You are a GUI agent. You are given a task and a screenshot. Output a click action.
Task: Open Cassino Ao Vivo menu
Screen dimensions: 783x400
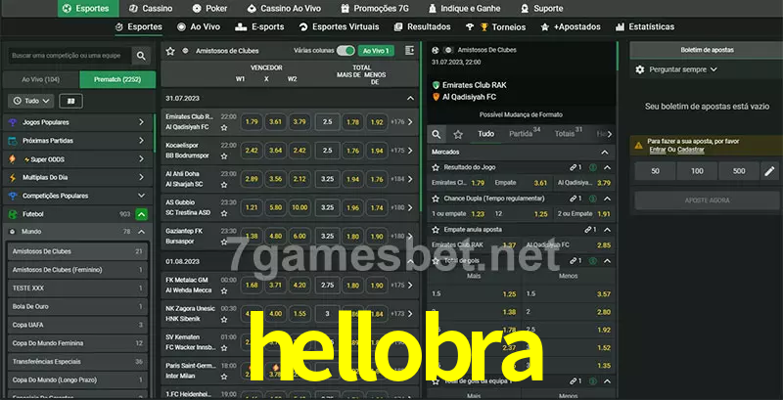(x=284, y=9)
